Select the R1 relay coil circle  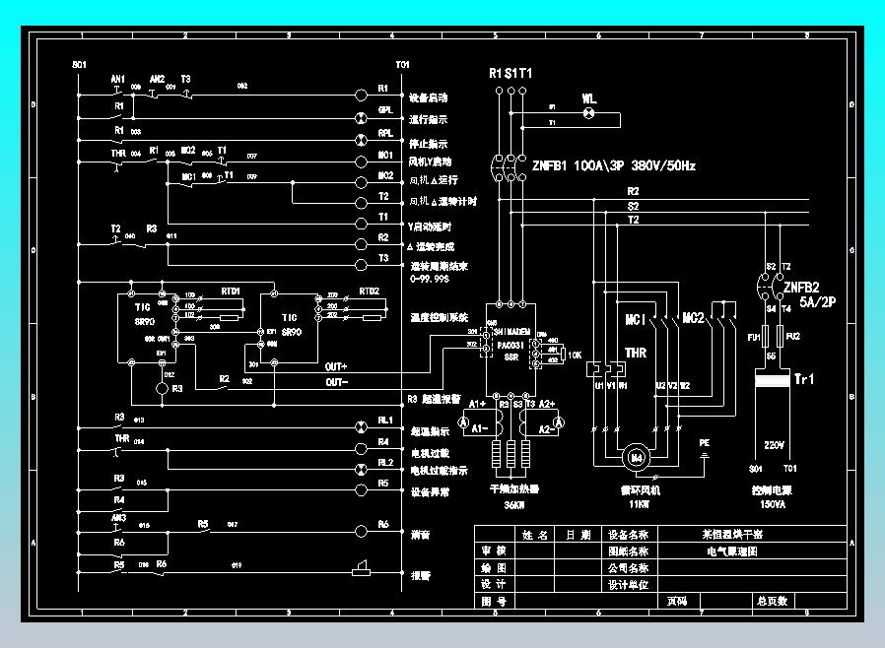pyautogui.click(x=362, y=95)
